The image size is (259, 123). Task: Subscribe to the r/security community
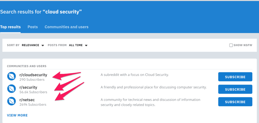point(235,89)
